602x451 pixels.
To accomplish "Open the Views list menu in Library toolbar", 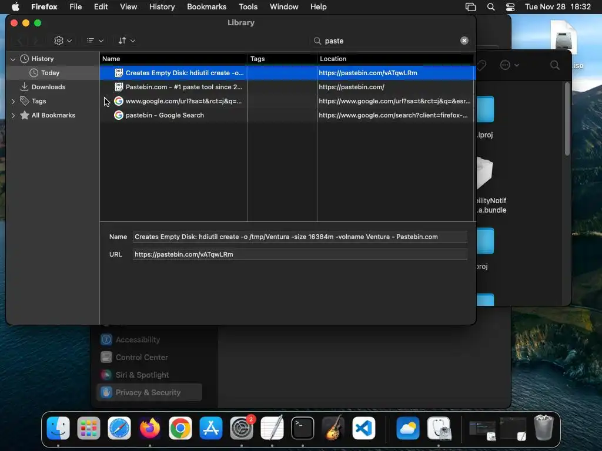I will click(95, 41).
